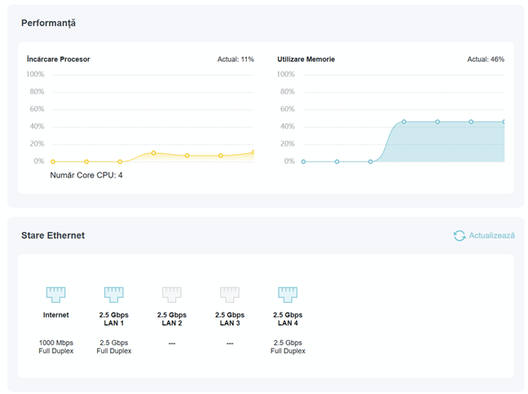Click the circular refresh arrows icon
Screen dimensions: 528x394
(460, 235)
